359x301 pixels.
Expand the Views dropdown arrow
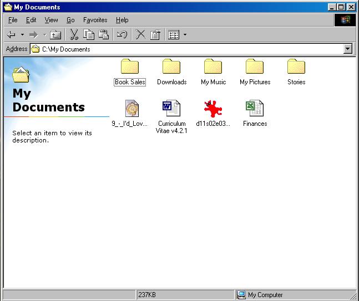pyautogui.click(x=185, y=35)
